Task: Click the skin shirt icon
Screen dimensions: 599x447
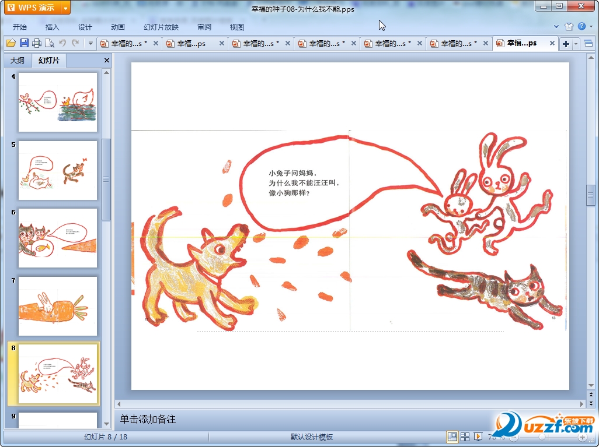Action: [x=569, y=26]
